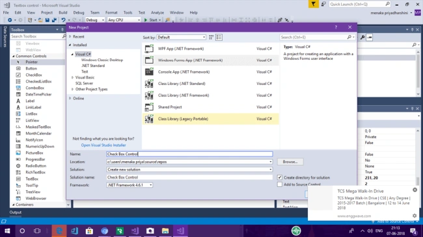The image size is (423, 237).
Task: Open the Cortana search circle on taskbar
Action: click(22, 231)
